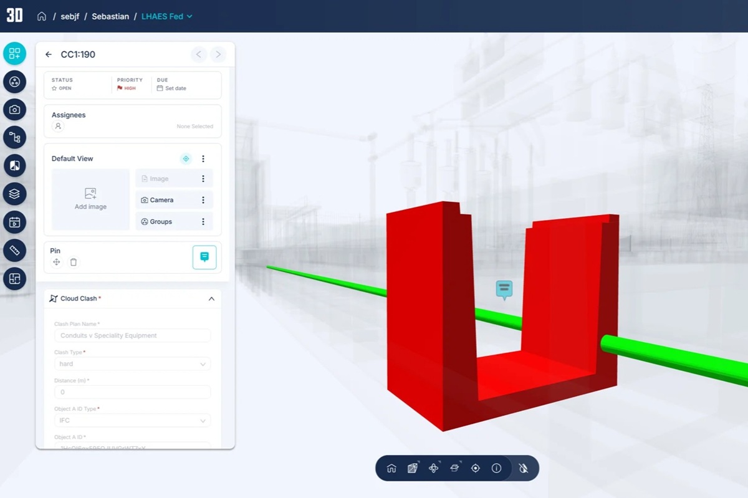Go to the home breadcrumb icon
This screenshot has width=748, height=498.
(42, 16)
